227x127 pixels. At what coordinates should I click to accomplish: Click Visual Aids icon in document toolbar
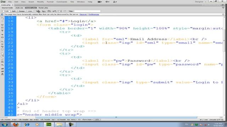tap(60, 11)
